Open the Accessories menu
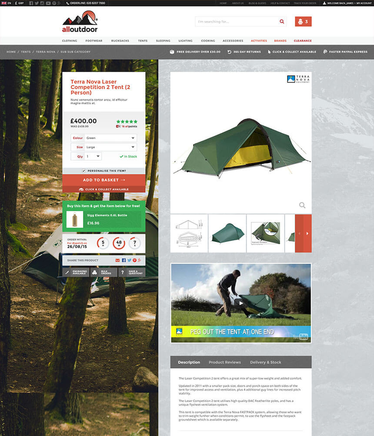This screenshot has height=436, width=374. pos(233,41)
